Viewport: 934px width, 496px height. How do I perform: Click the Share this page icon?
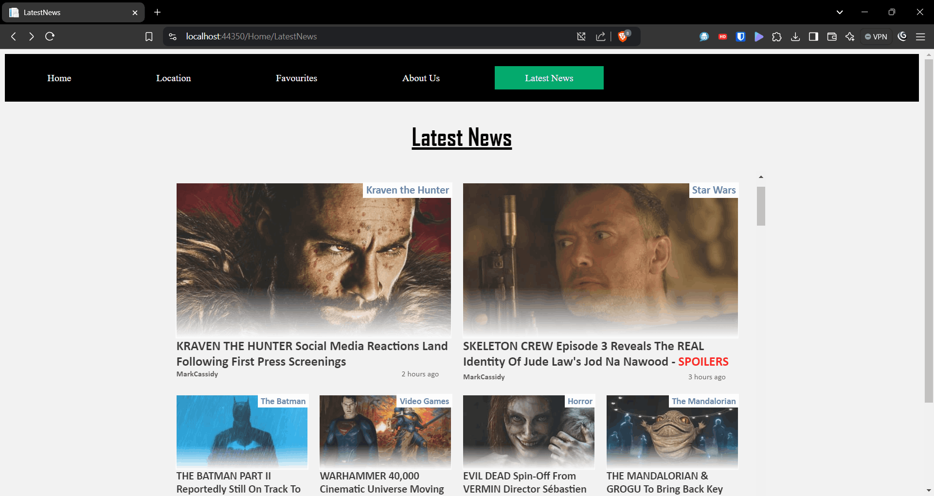tap(601, 36)
